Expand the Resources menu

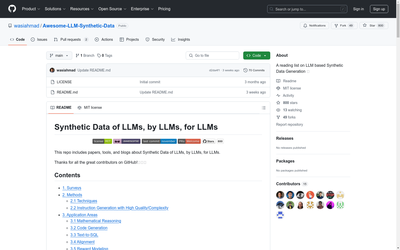coord(82,9)
